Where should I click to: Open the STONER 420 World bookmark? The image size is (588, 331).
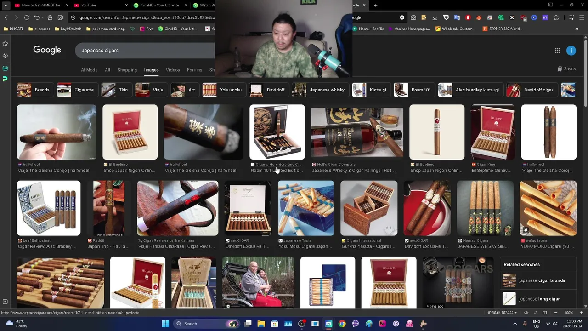click(503, 29)
